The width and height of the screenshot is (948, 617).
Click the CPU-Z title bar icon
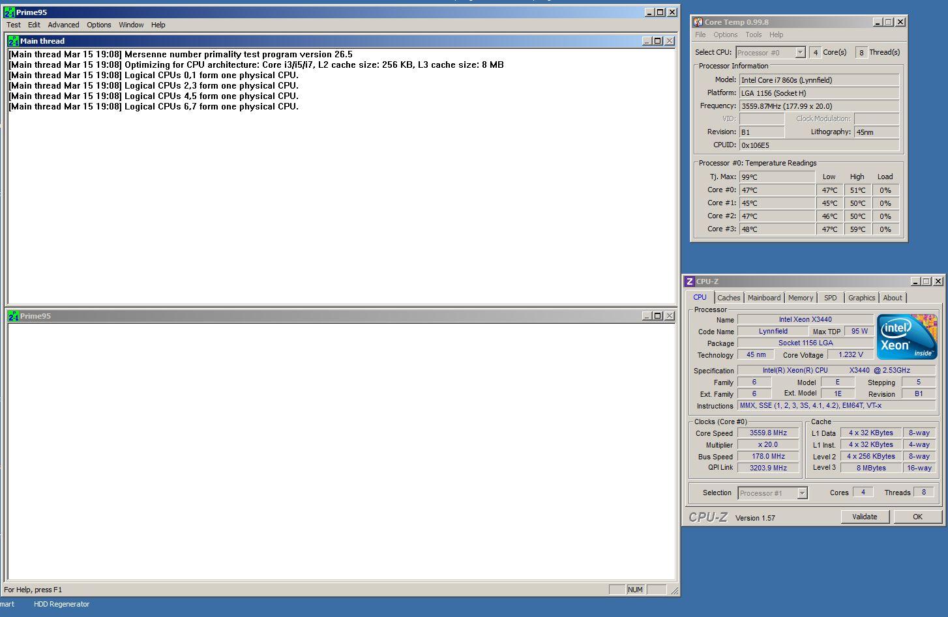click(x=690, y=281)
